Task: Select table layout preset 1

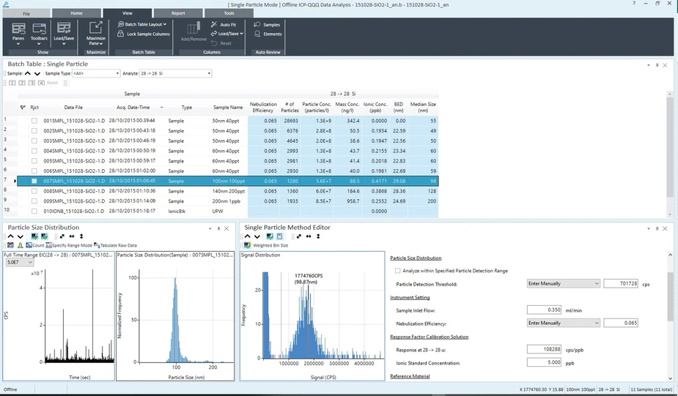Action: coord(12,83)
